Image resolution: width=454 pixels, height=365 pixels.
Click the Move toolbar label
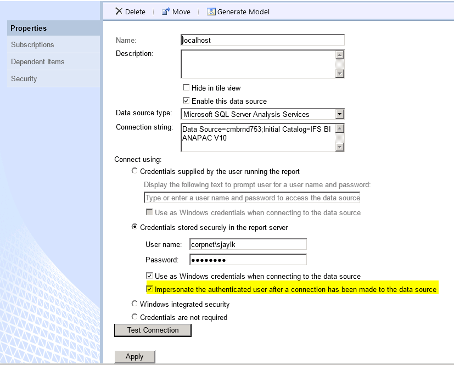[x=181, y=12]
